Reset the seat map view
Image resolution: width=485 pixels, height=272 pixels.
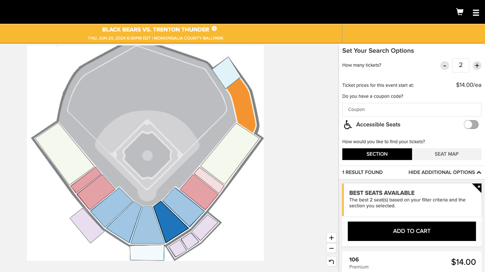click(x=331, y=262)
